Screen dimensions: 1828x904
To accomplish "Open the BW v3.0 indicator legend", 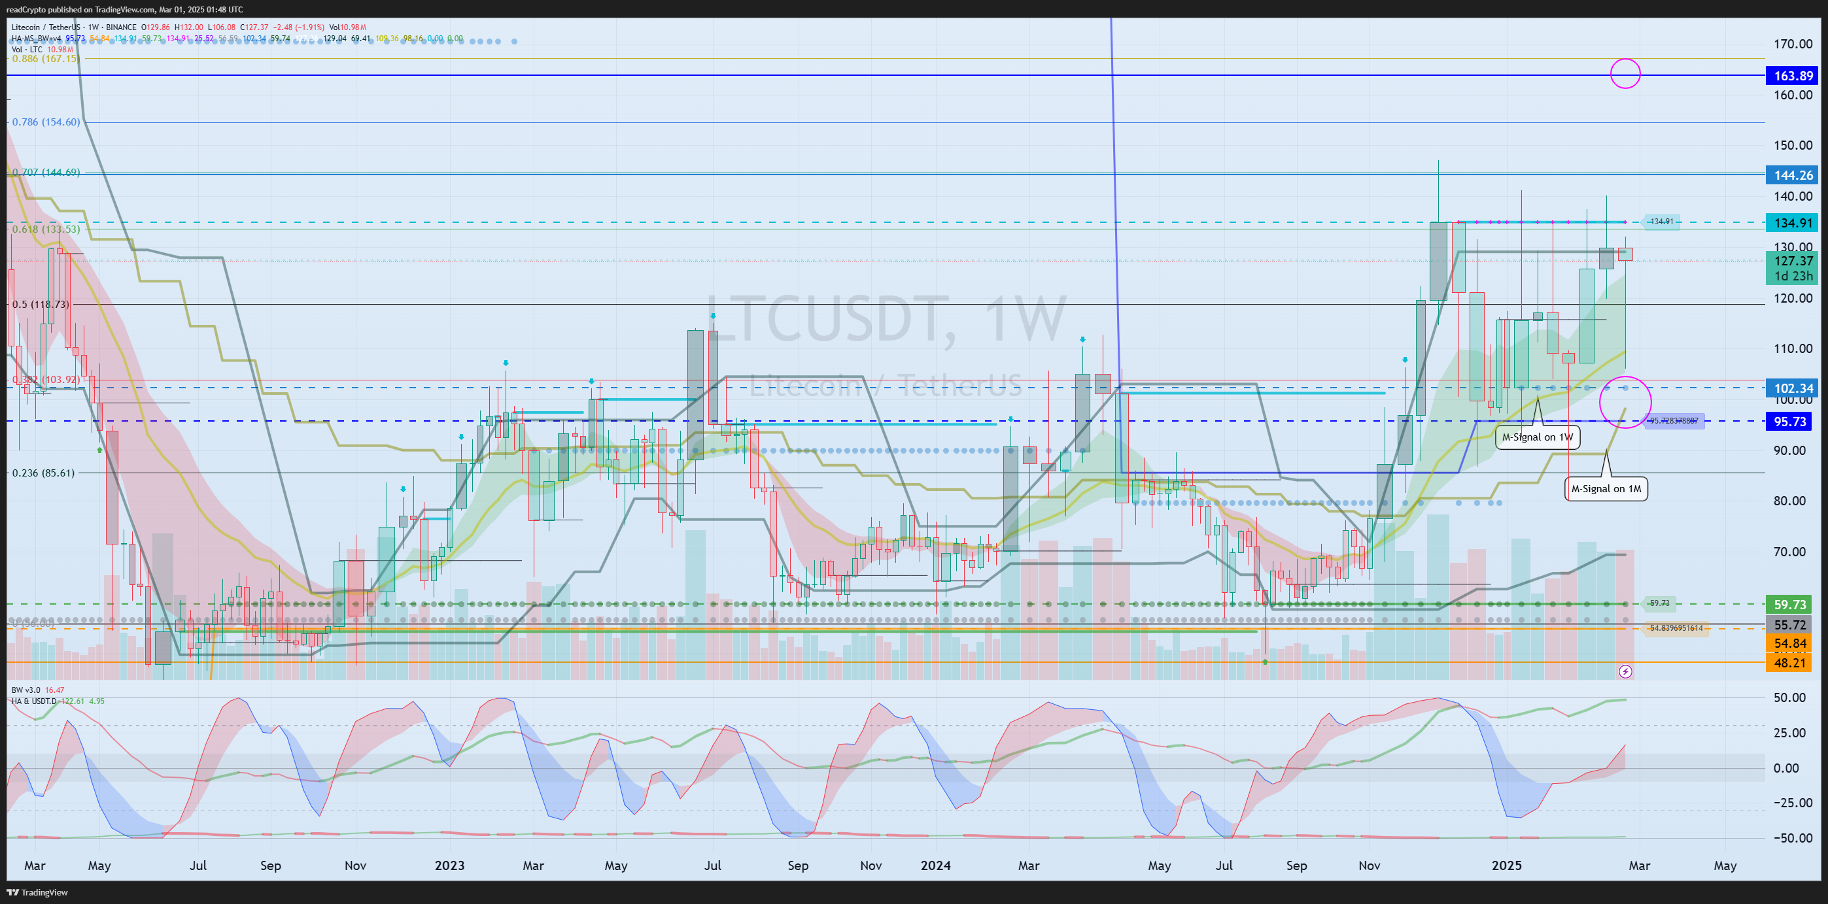I will point(26,690).
